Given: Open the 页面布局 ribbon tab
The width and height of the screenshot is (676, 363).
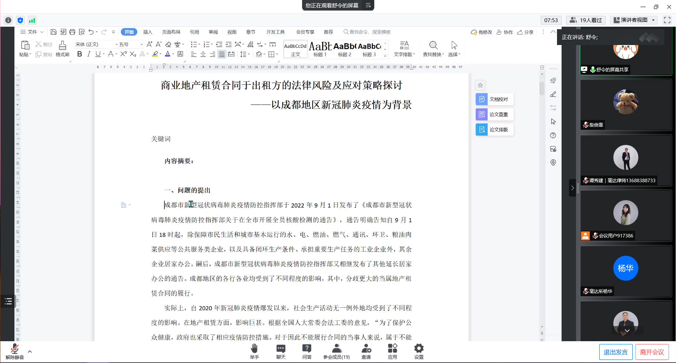Looking at the screenshot, I should (171, 32).
